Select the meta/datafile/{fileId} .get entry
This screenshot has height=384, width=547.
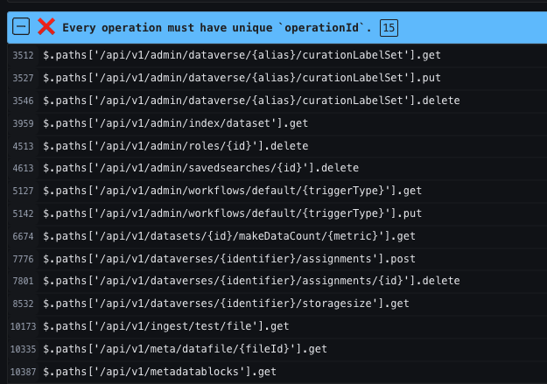tap(185, 349)
